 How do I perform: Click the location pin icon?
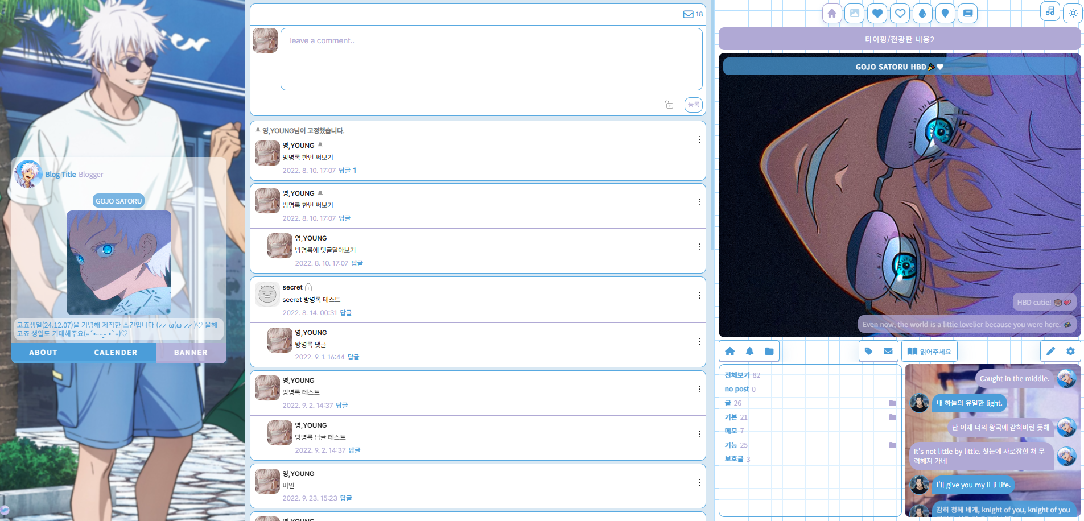point(945,13)
